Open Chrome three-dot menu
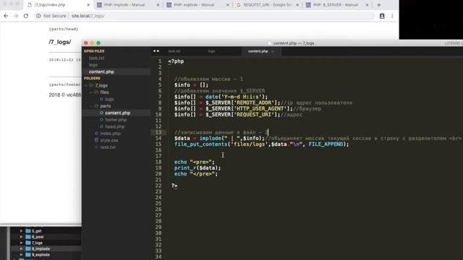This screenshot has height=260, width=463. point(392,16)
